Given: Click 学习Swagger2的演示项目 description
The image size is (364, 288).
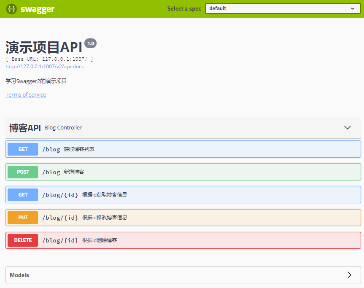Looking at the screenshot, I should point(36,81).
